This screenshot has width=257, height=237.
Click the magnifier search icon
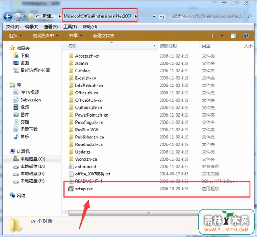tap(250, 16)
